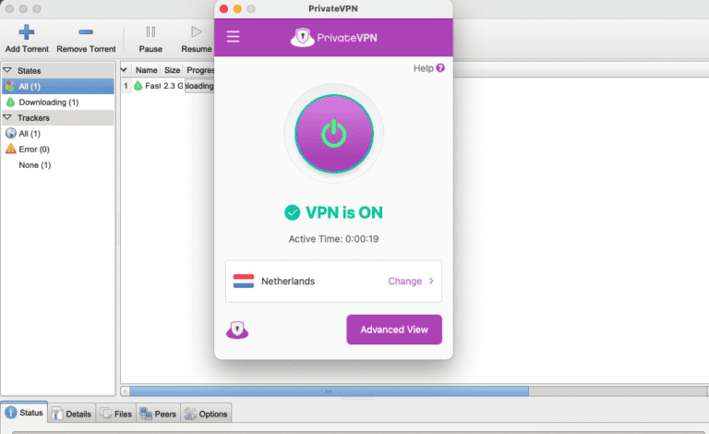This screenshot has width=709, height=434.
Task: Minimize the PrivateVPN window
Action: coord(237,8)
